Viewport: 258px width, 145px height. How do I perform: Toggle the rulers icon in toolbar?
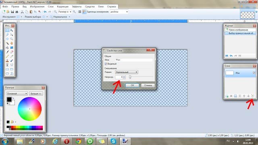84,12
